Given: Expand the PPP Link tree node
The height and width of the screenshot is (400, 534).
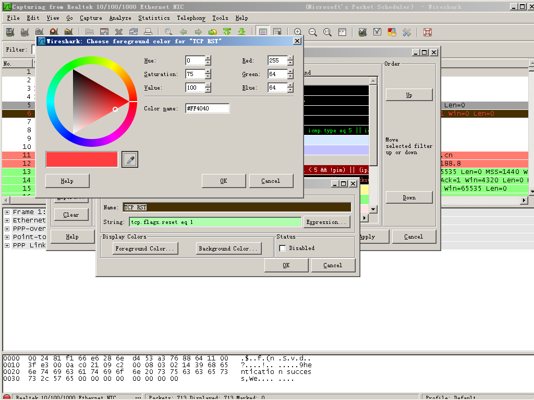Looking at the screenshot, I should 7,245.
